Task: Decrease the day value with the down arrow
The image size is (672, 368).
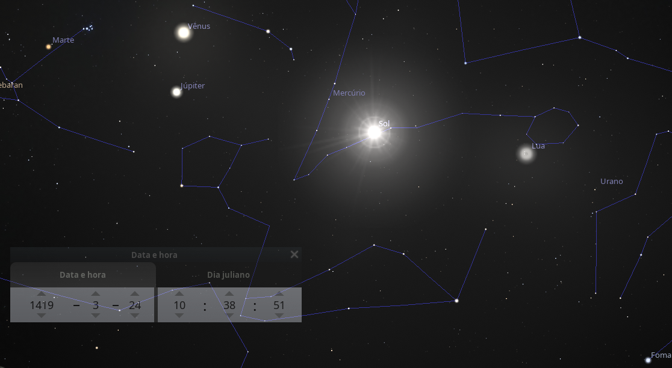Action: click(x=134, y=316)
